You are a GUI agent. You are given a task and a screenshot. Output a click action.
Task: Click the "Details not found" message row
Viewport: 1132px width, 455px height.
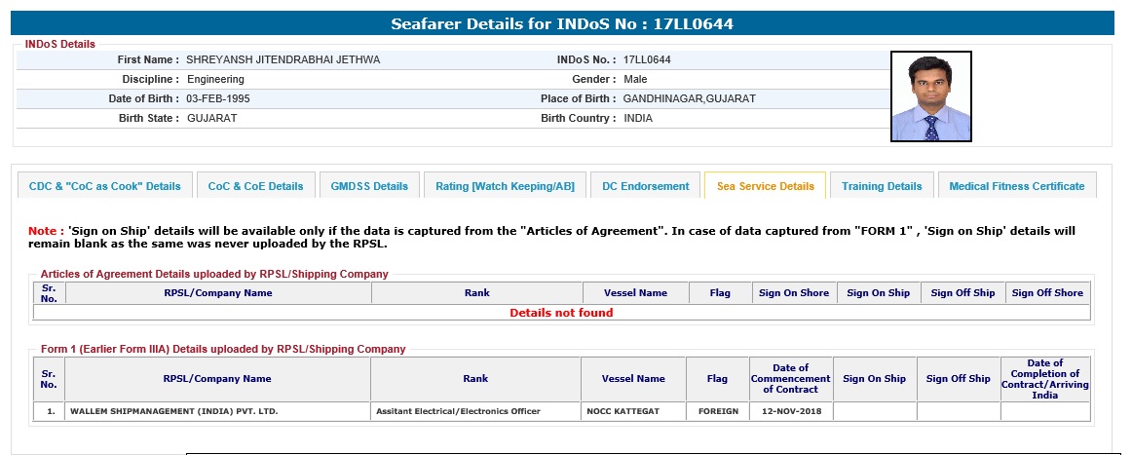click(x=561, y=313)
